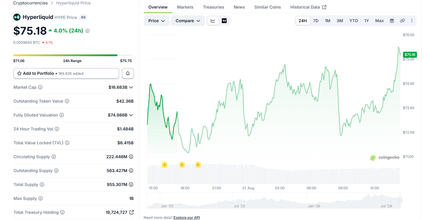This screenshot has height=220, width=422.
Task: Click the green $75.18 chart price label
Action: pos(410,55)
